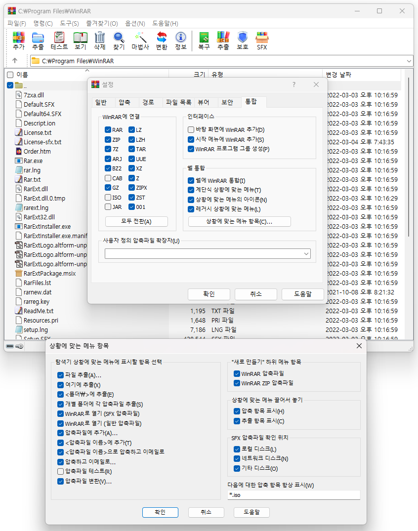Enable 바탕 화면에 WinRAR 추가 checkbox

[x=191, y=130]
